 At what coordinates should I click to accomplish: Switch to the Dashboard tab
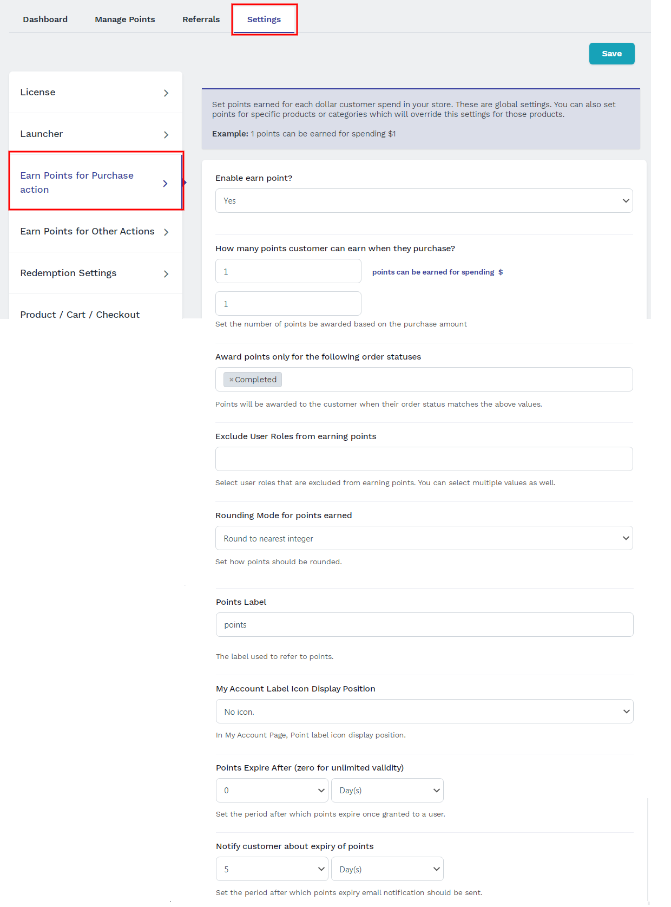45,19
